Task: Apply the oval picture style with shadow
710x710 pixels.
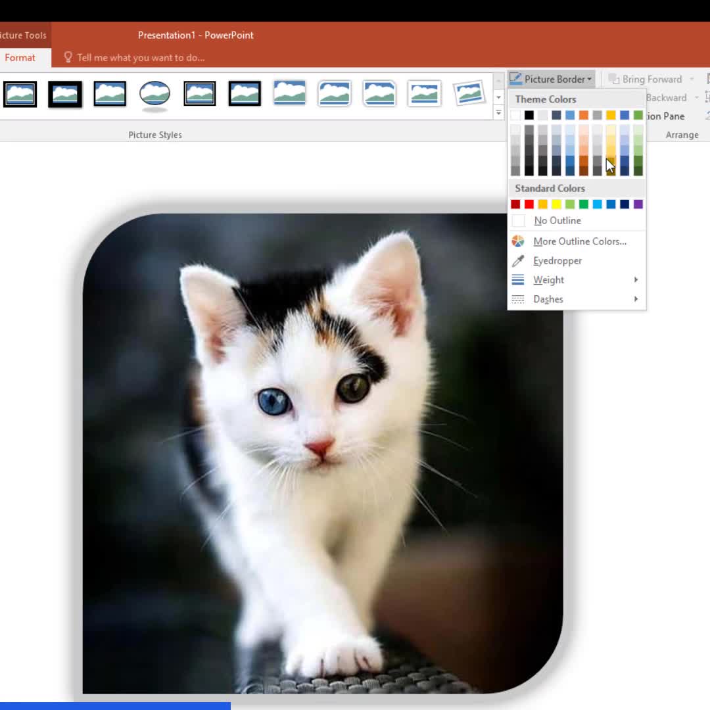Action: [x=154, y=94]
